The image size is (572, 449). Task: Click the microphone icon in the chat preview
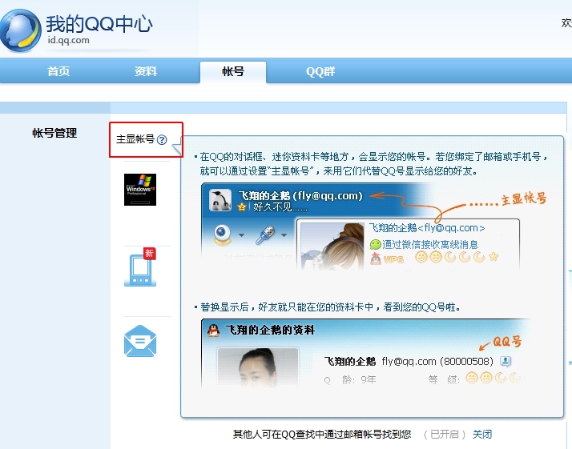click(265, 235)
